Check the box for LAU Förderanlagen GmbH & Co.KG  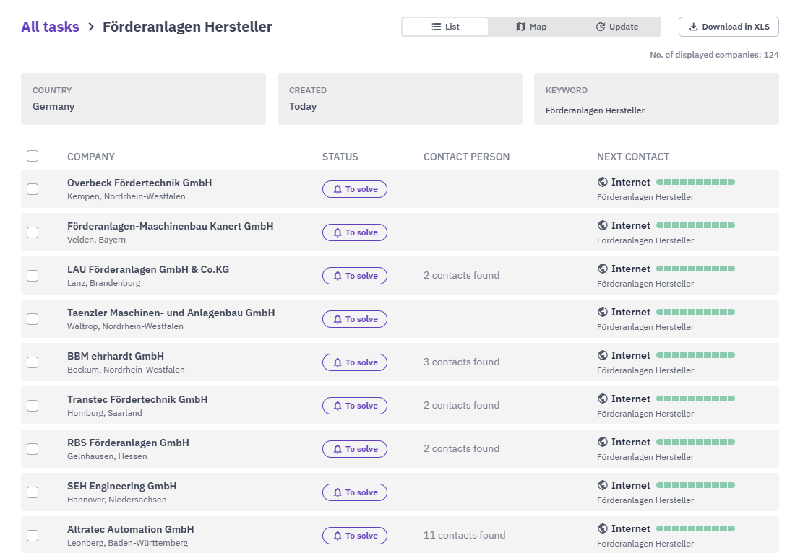33,276
